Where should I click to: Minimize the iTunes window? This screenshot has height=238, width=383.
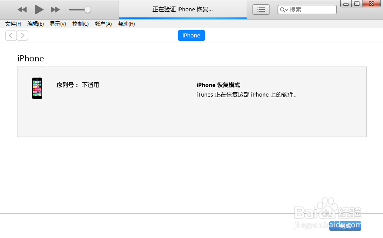pos(346,3)
